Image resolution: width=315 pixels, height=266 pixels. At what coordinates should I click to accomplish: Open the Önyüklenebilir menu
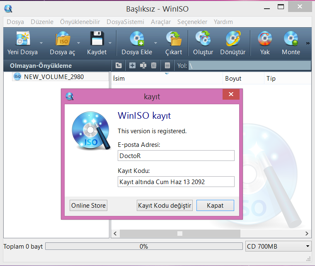(80, 22)
